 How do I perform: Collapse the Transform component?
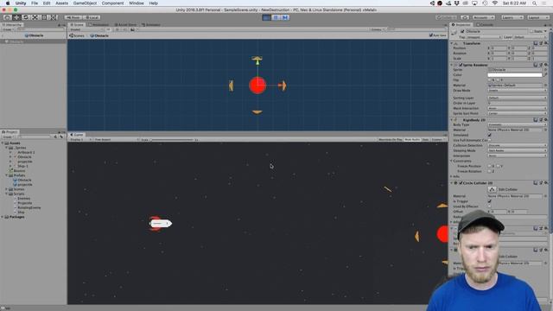452,43
